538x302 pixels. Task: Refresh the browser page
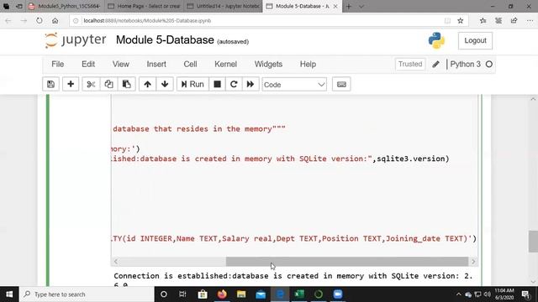coord(40,20)
